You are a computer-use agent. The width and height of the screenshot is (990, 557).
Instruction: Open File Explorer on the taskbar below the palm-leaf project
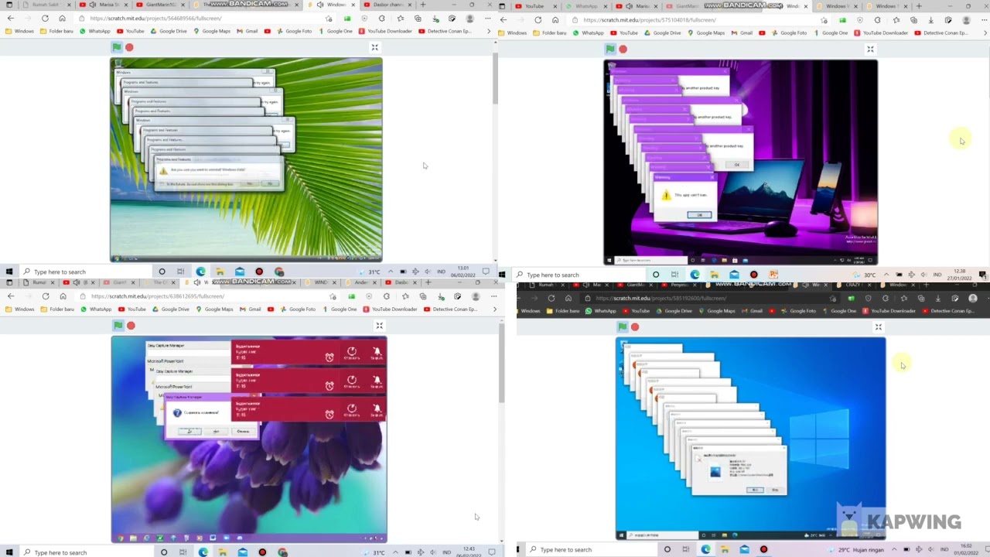pyautogui.click(x=220, y=272)
